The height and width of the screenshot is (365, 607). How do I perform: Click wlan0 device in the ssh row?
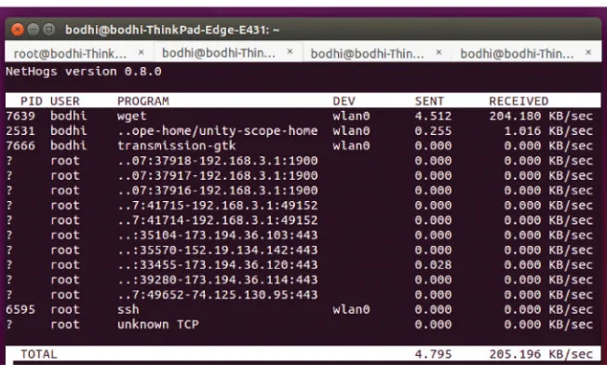351,310
